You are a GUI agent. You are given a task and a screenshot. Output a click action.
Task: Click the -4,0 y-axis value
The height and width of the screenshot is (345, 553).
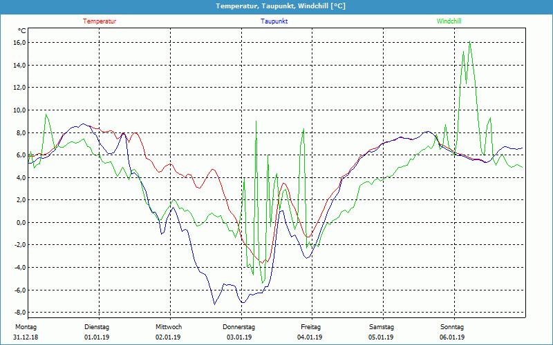[x=20, y=268]
